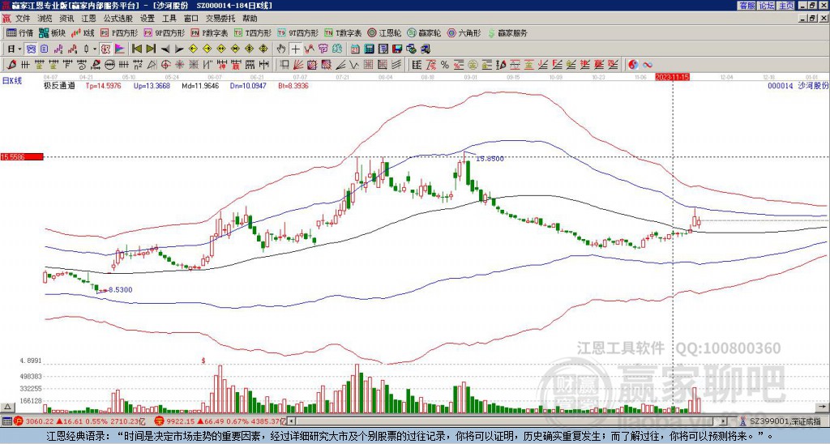Image resolution: width=830 pixels, height=444 pixels.
Task: Click the red pencil drawing icon
Action: (x=11, y=65)
